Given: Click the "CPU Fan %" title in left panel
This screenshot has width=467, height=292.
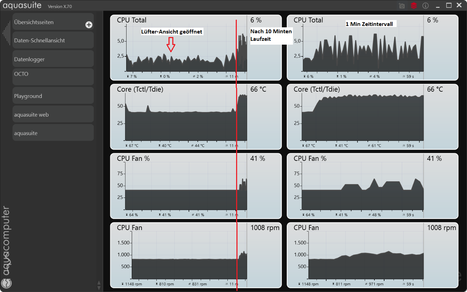Looking at the screenshot, I should [133, 158].
